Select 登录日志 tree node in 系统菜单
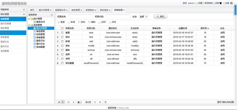Viewport: 237px width, 110px height. [40, 41]
